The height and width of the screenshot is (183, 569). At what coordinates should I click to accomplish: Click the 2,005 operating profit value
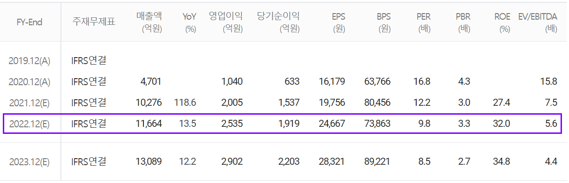(232, 102)
